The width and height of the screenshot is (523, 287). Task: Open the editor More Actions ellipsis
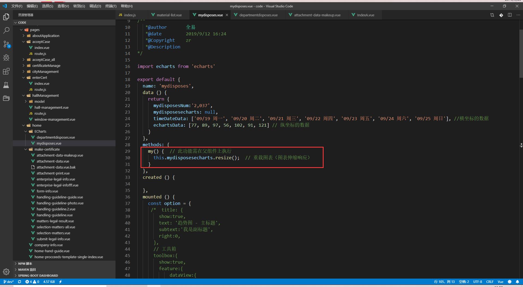click(x=518, y=15)
